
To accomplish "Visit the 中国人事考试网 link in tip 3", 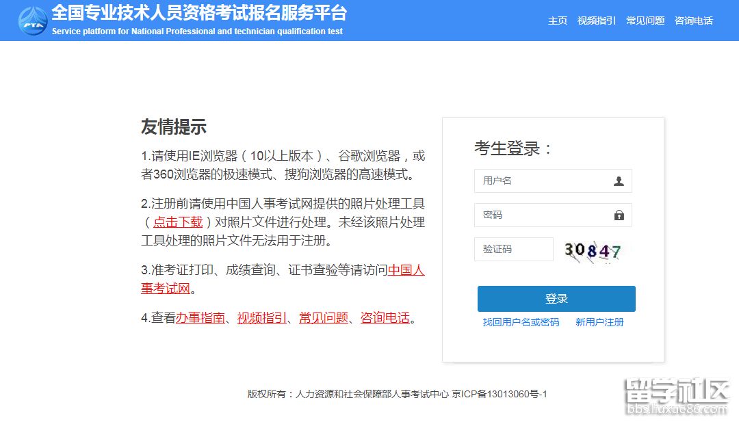I will (x=406, y=269).
